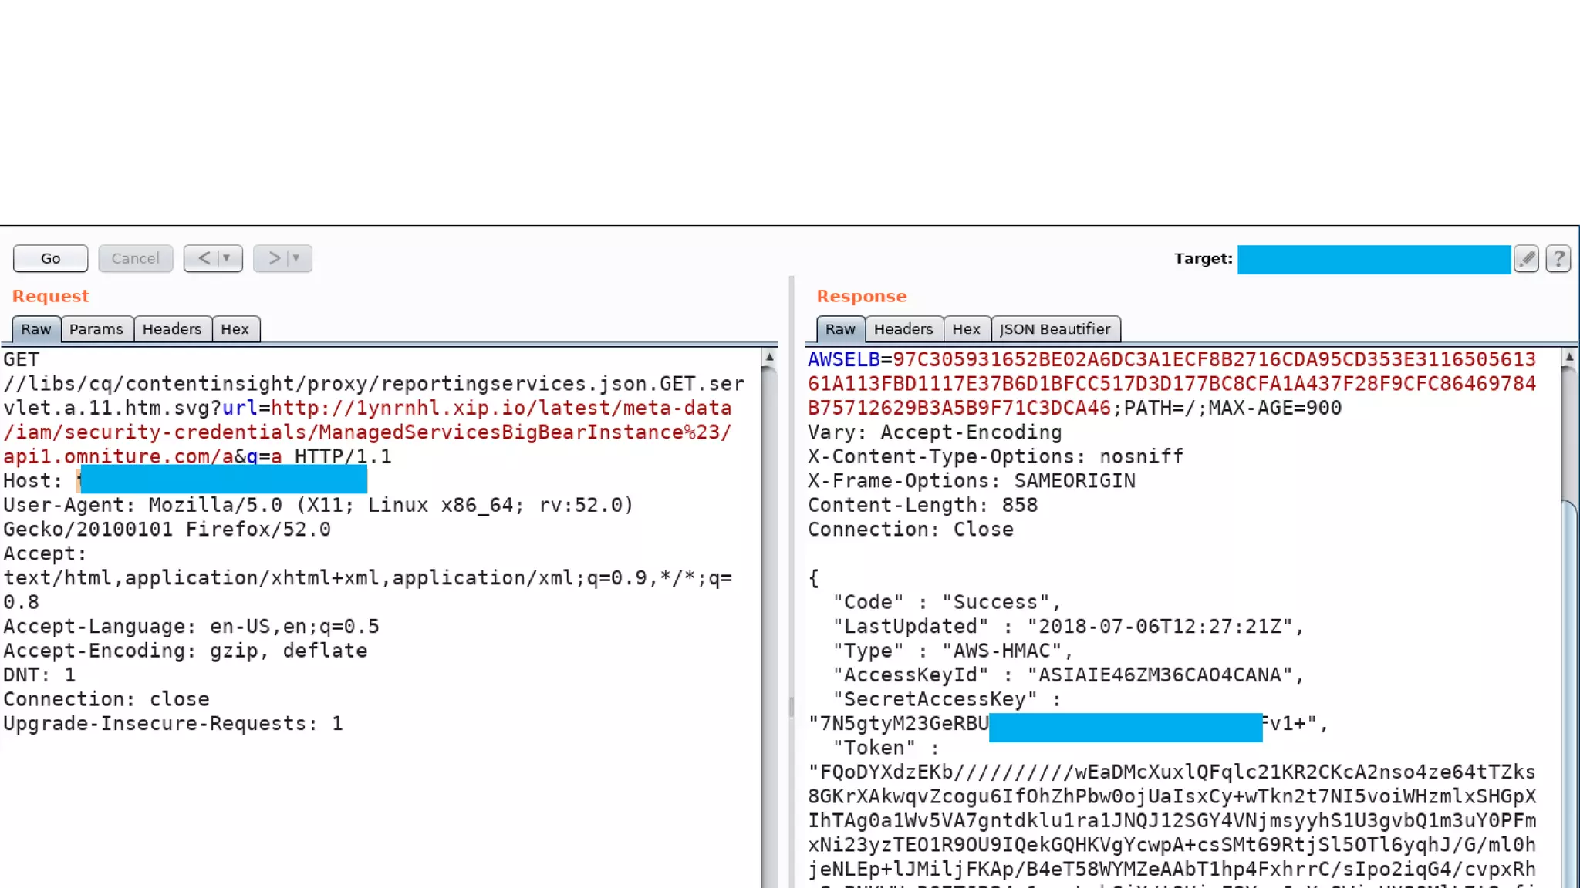Click the question mark help icon
Image resolution: width=1580 pixels, height=888 pixels.
click(1558, 259)
